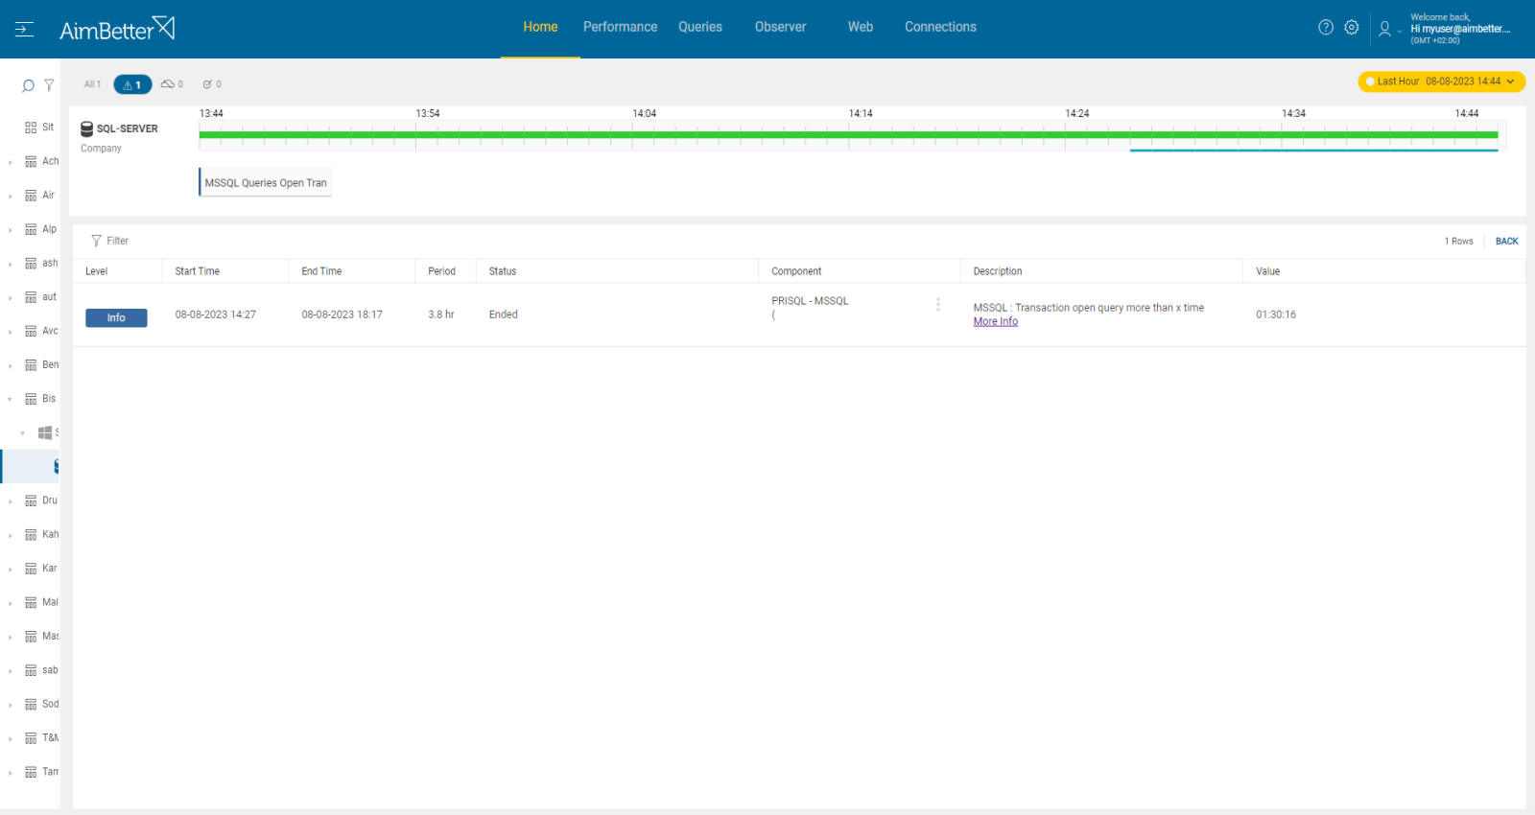This screenshot has height=815, width=1535.
Task: Open the Connections tab
Action: [x=940, y=27]
